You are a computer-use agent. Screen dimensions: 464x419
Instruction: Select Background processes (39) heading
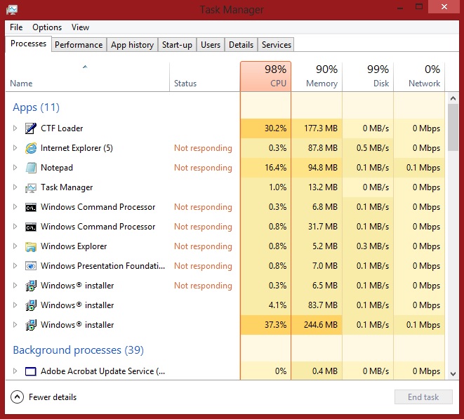pyautogui.click(x=79, y=350)
